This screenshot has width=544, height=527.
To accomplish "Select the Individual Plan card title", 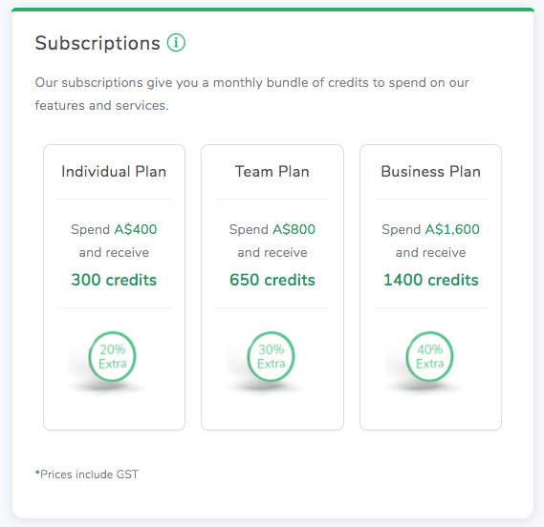I will point(114,172).
